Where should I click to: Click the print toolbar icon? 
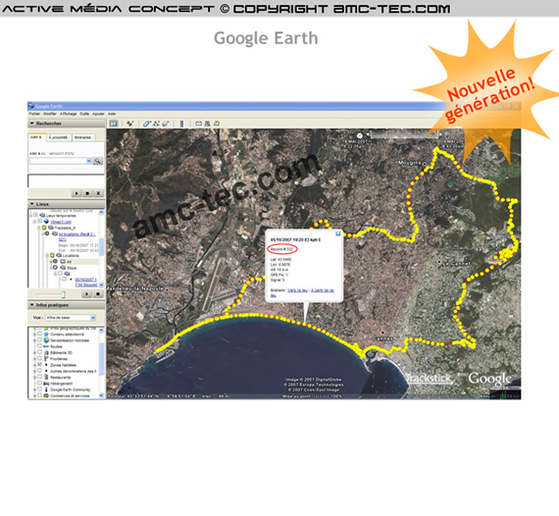pyautogui.click(x=207, y=124)
